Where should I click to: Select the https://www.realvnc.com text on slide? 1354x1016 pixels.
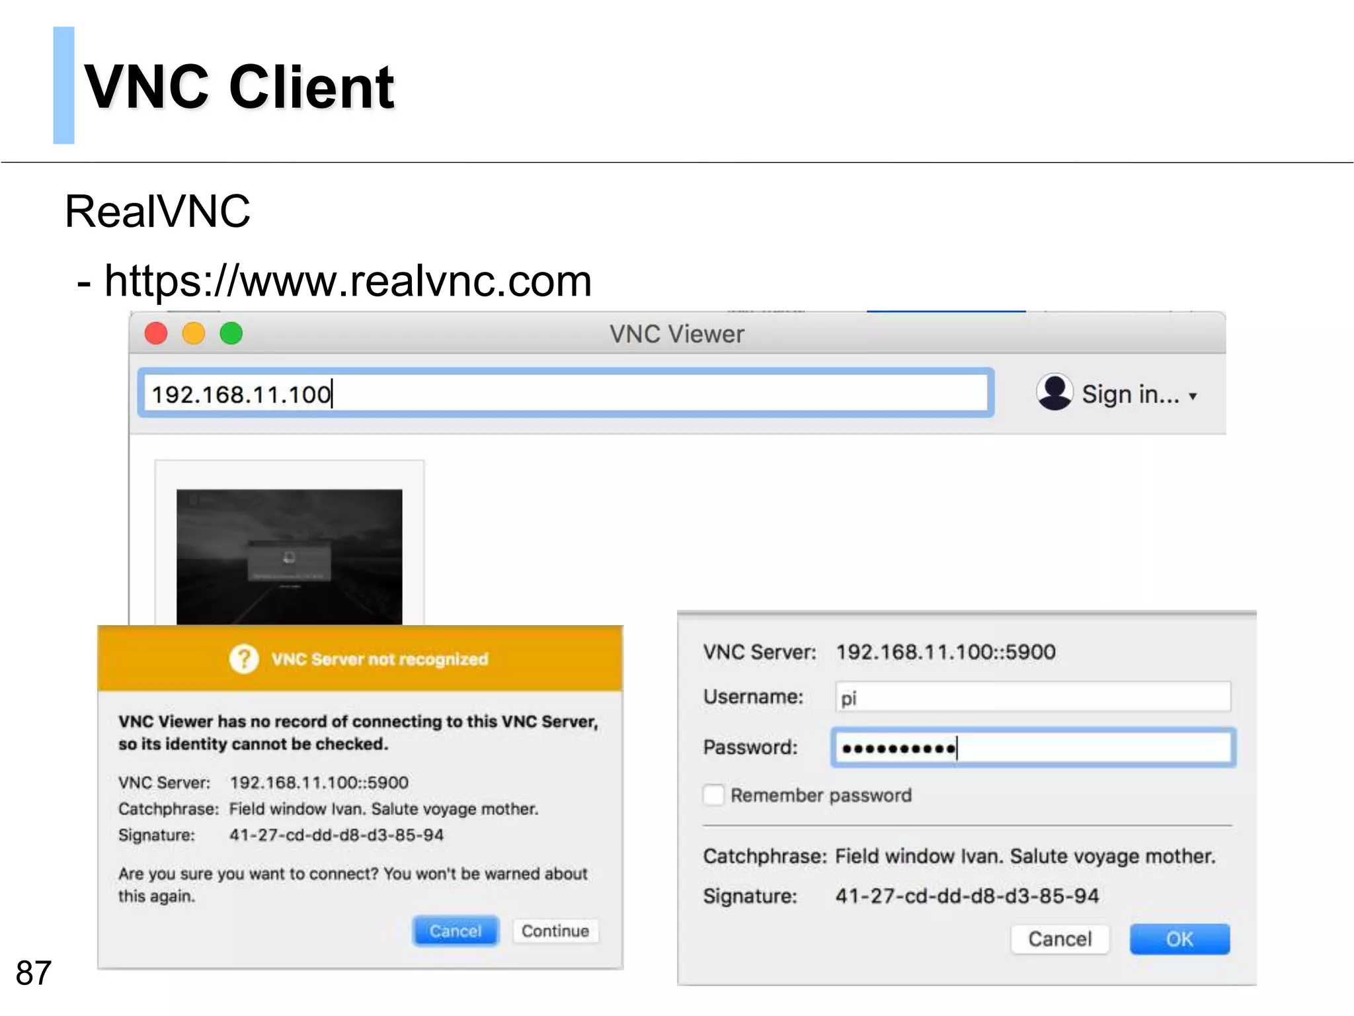pos(348,281)
